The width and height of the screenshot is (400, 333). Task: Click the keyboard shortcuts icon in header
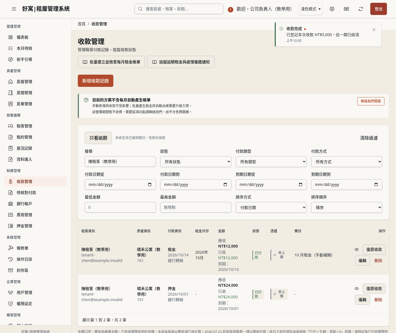click(346, 9)
